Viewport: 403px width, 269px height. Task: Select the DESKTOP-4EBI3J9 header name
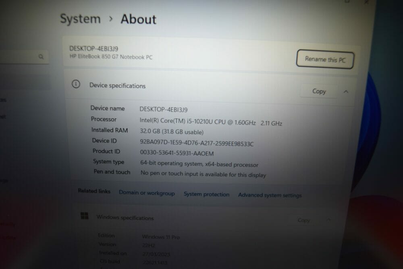pyautogui.click(x=94, y=49)
